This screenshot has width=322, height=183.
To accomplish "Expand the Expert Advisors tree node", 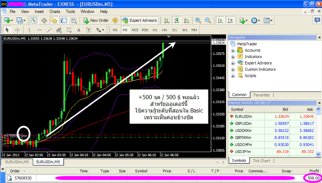I will pos(233,63).
